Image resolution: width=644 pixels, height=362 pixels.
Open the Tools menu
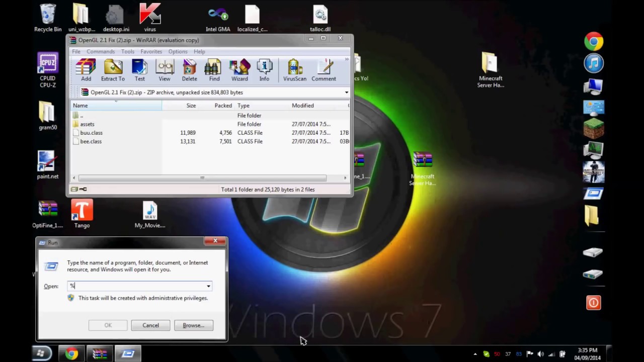127,51
